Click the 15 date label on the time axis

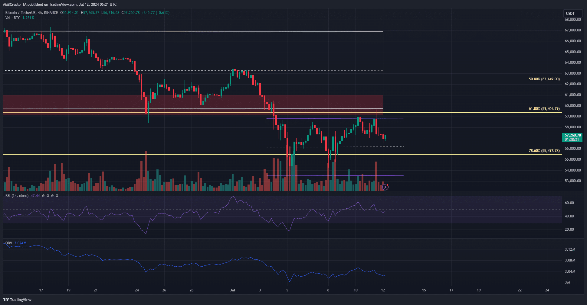[x=424, y=290]
